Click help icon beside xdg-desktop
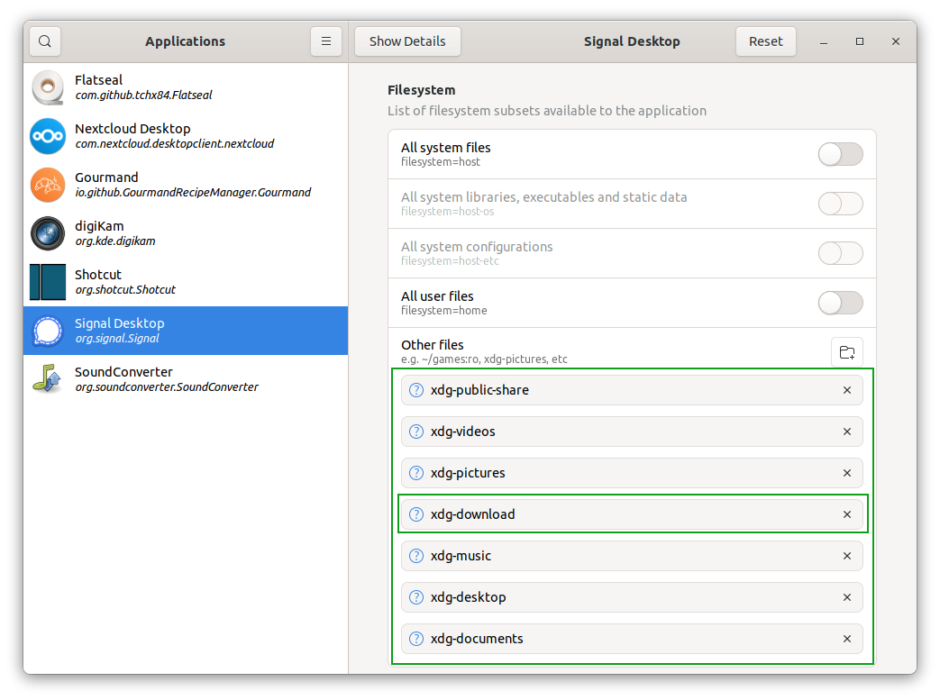 416,597
